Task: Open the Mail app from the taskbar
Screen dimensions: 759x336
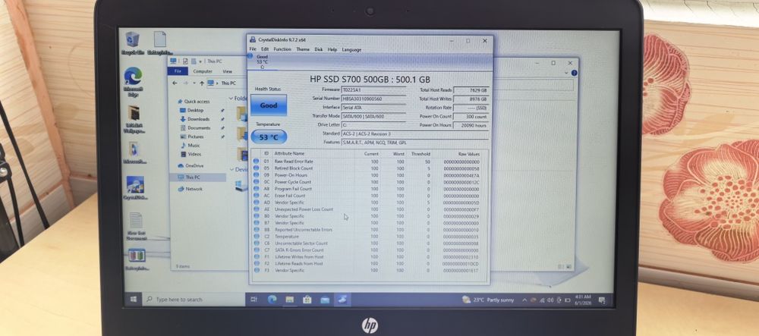Action: coord(325,300)
